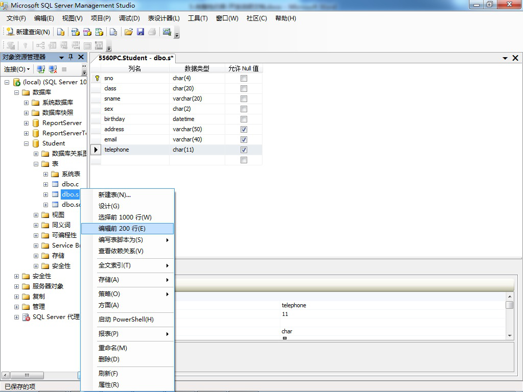523x392 pixels.
Task: Click the column properties scrollbar down arrow
Action: 509,336
